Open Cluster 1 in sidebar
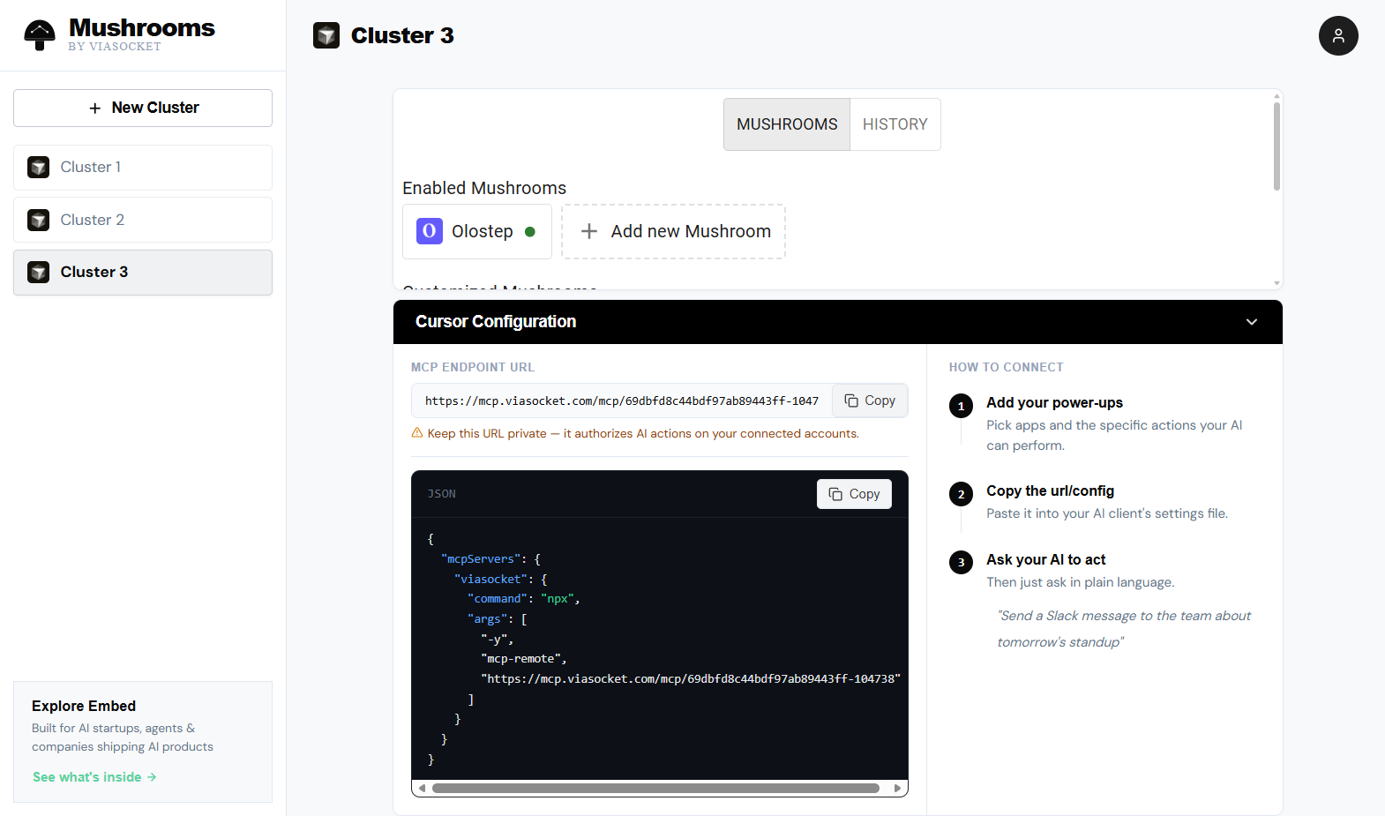 click(143, 168)
